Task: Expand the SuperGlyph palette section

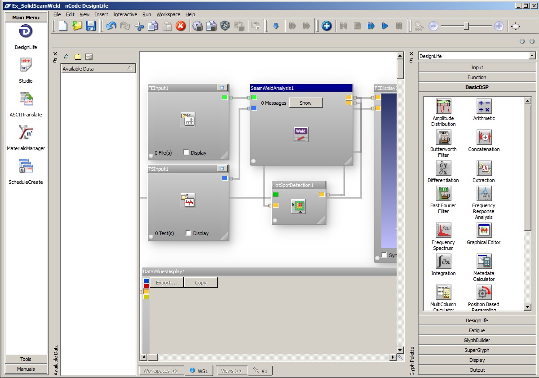Action: point(477,350)
